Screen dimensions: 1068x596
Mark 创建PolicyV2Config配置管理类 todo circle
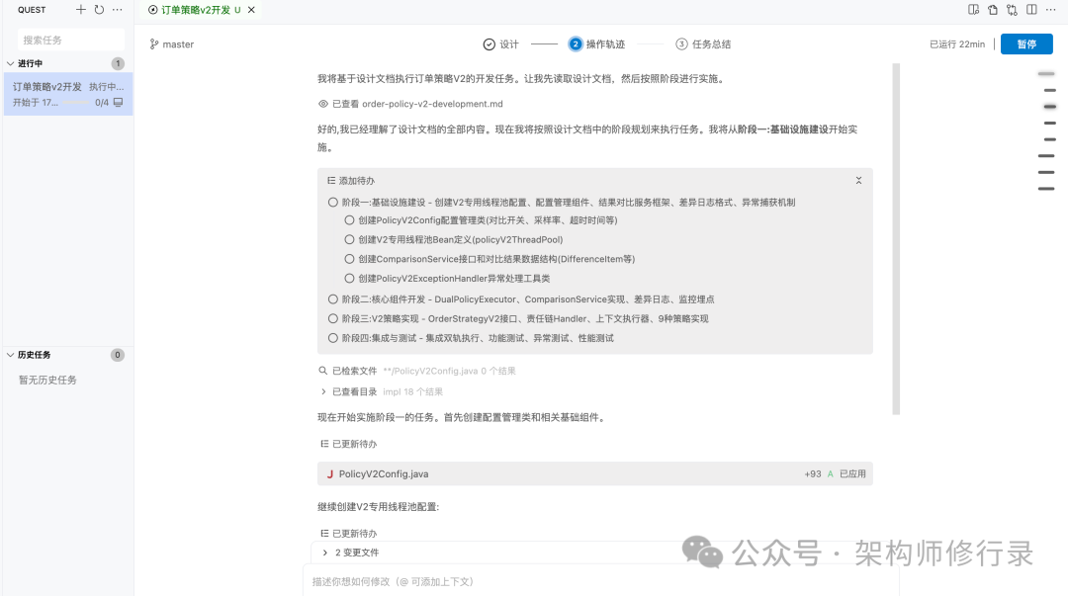tap(349, 220)
